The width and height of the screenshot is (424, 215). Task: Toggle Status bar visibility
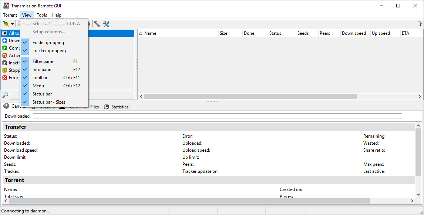click(x=54, y=94)
